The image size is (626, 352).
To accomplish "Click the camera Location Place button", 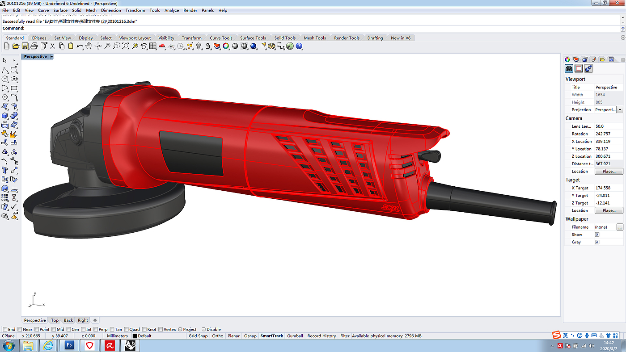I will pyautogui.click(x=608, y=172).
